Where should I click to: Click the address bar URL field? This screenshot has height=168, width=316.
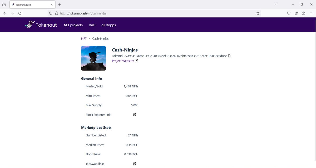[x=154, y=13]
